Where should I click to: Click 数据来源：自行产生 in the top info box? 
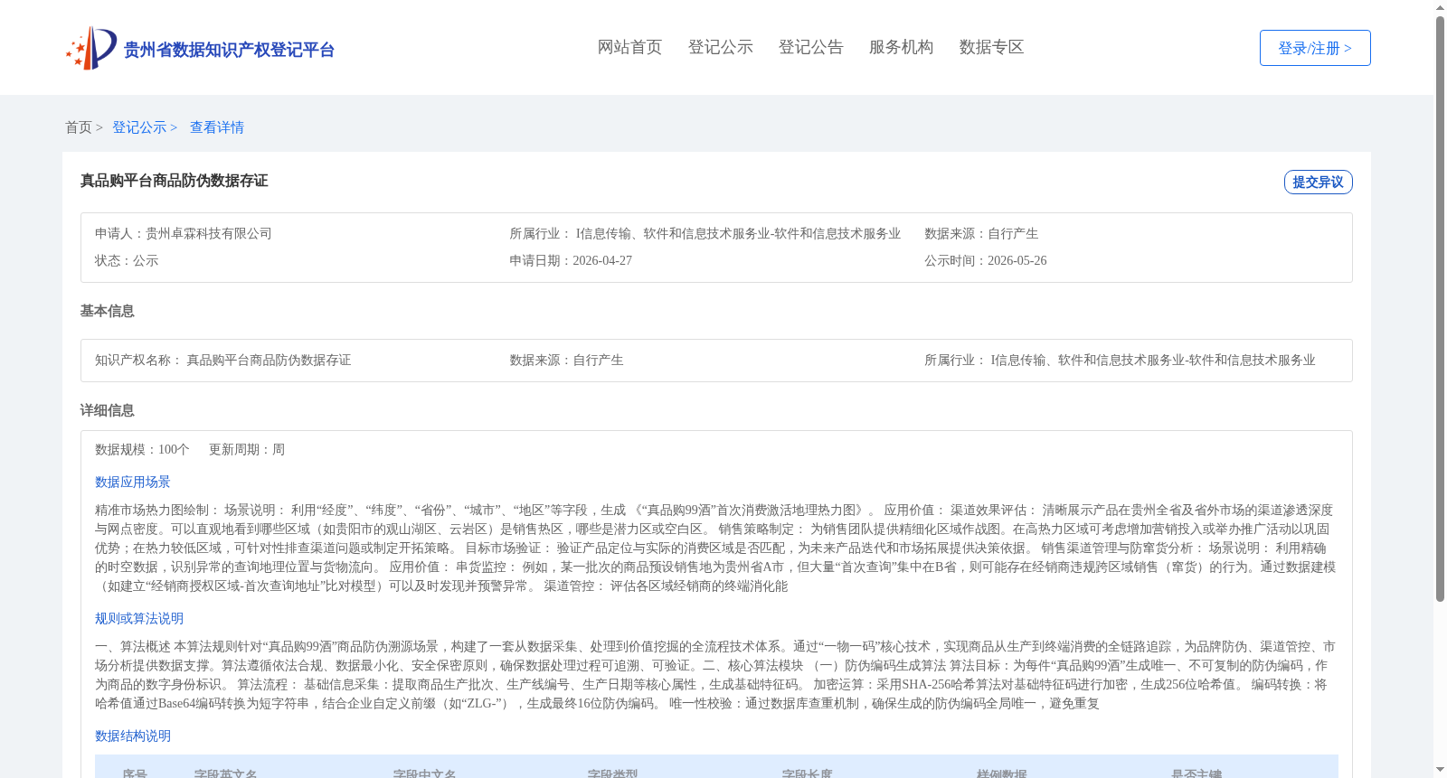[981, 233]
